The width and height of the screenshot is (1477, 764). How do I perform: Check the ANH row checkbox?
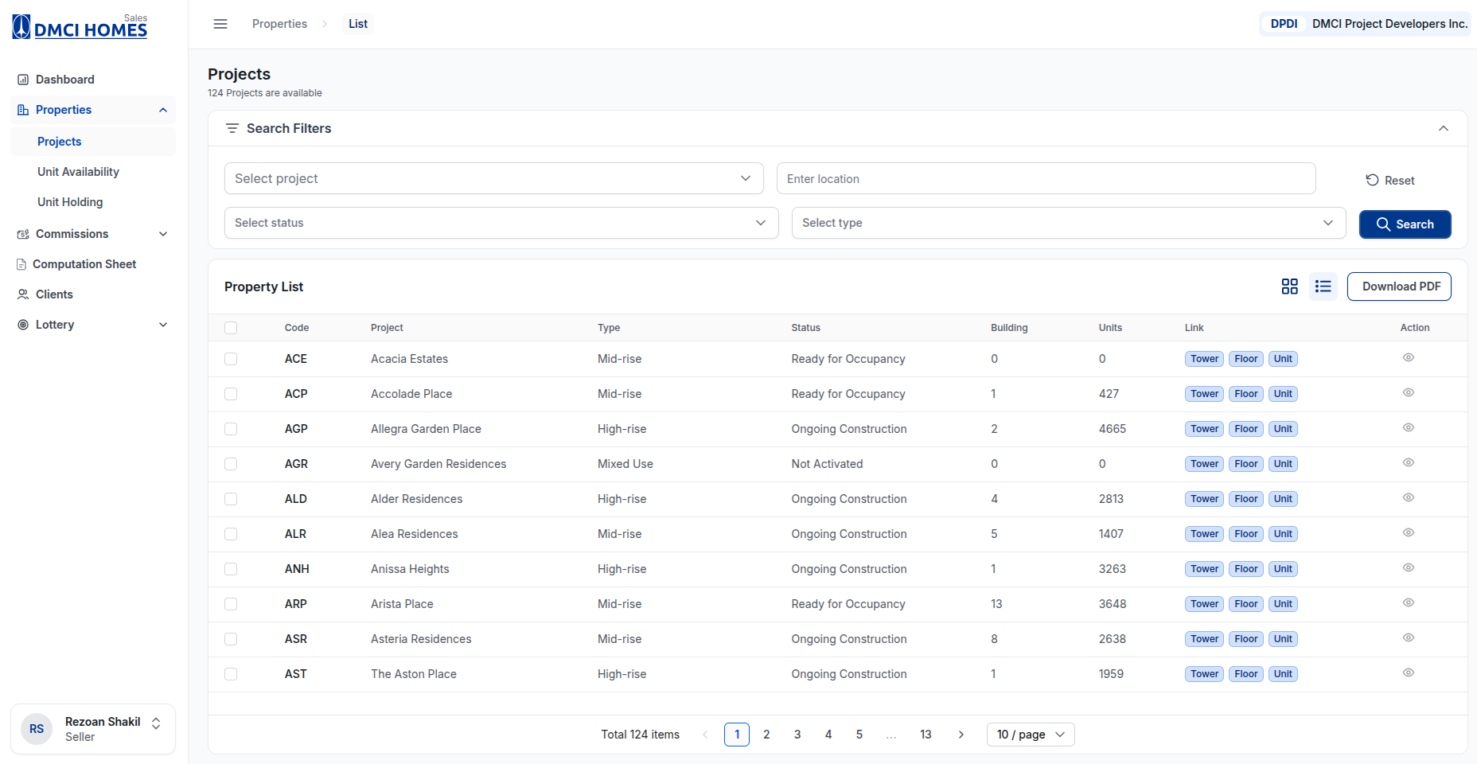pyautogui.click(x=231, y=569)
